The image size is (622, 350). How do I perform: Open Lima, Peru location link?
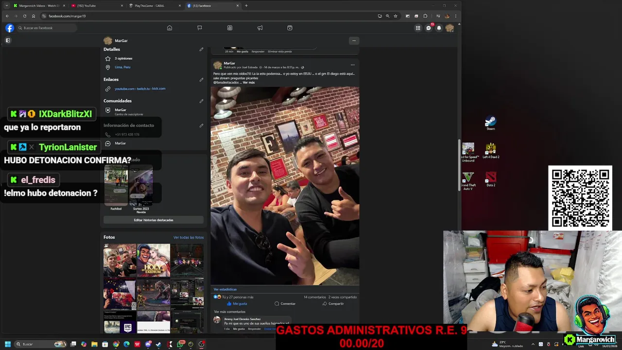pyautogui.click(x=122, y=67)
